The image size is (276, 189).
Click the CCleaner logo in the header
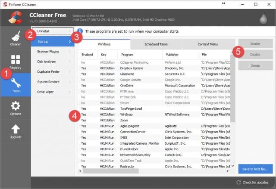16,18
